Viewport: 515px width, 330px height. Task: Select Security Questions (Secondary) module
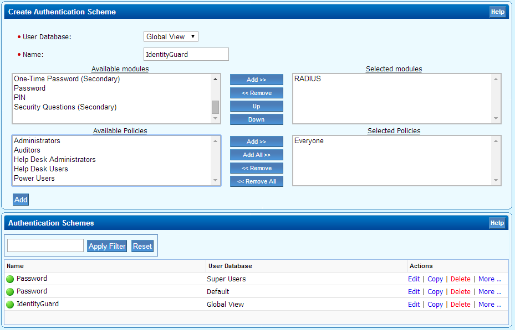[65, 107]
